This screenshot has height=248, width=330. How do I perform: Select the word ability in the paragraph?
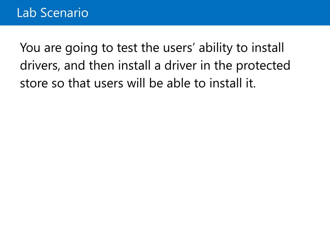click(x=216, y=48)
